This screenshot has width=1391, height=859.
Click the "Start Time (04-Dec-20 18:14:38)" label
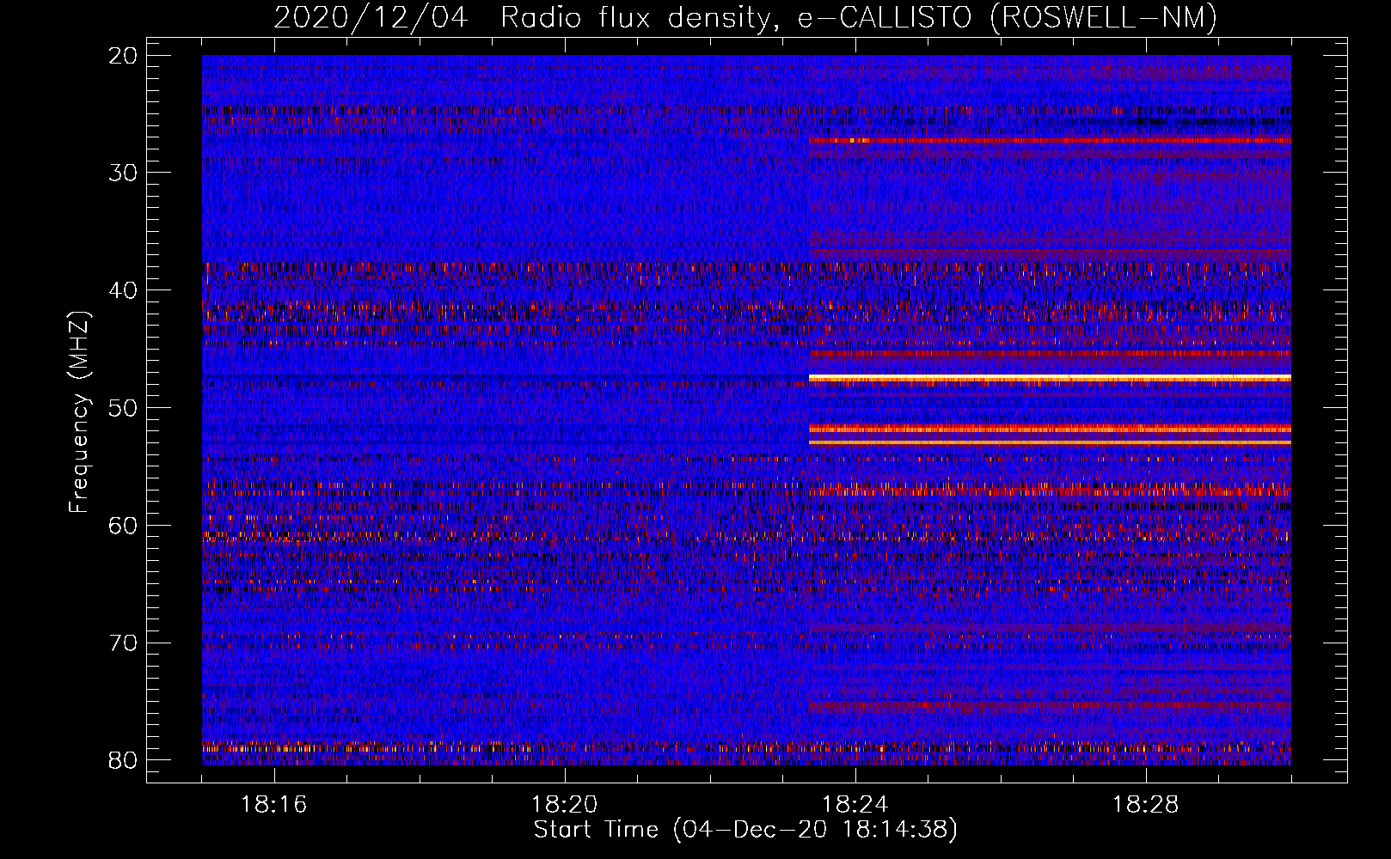[x=745, y=830]
